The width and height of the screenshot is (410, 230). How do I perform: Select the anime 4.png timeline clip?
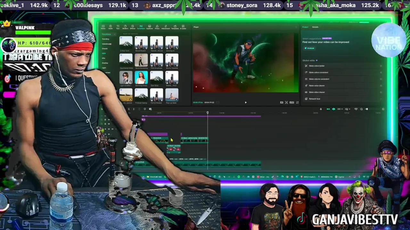(194, 139)
